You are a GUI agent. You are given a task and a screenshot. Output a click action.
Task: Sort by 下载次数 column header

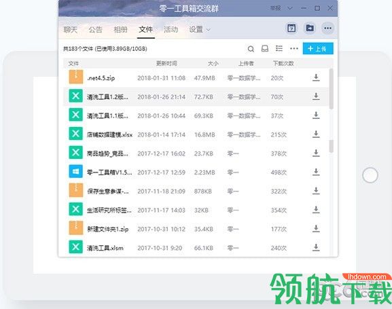[283, 64]
